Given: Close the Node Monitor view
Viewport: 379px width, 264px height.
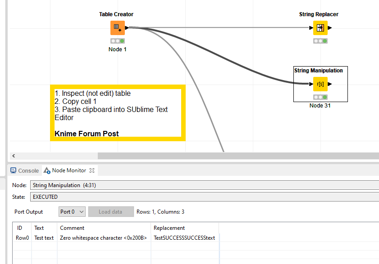Looking at the screenshot, I should pyautogui.click(x=91, y=170).
